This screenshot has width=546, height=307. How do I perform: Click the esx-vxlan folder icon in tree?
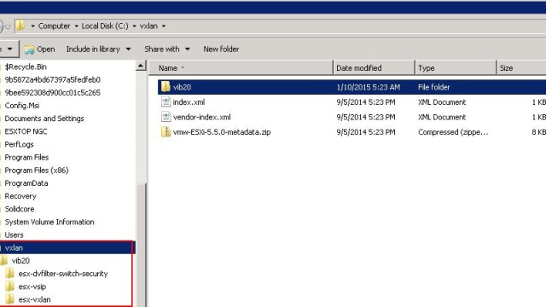coord(10,299)
